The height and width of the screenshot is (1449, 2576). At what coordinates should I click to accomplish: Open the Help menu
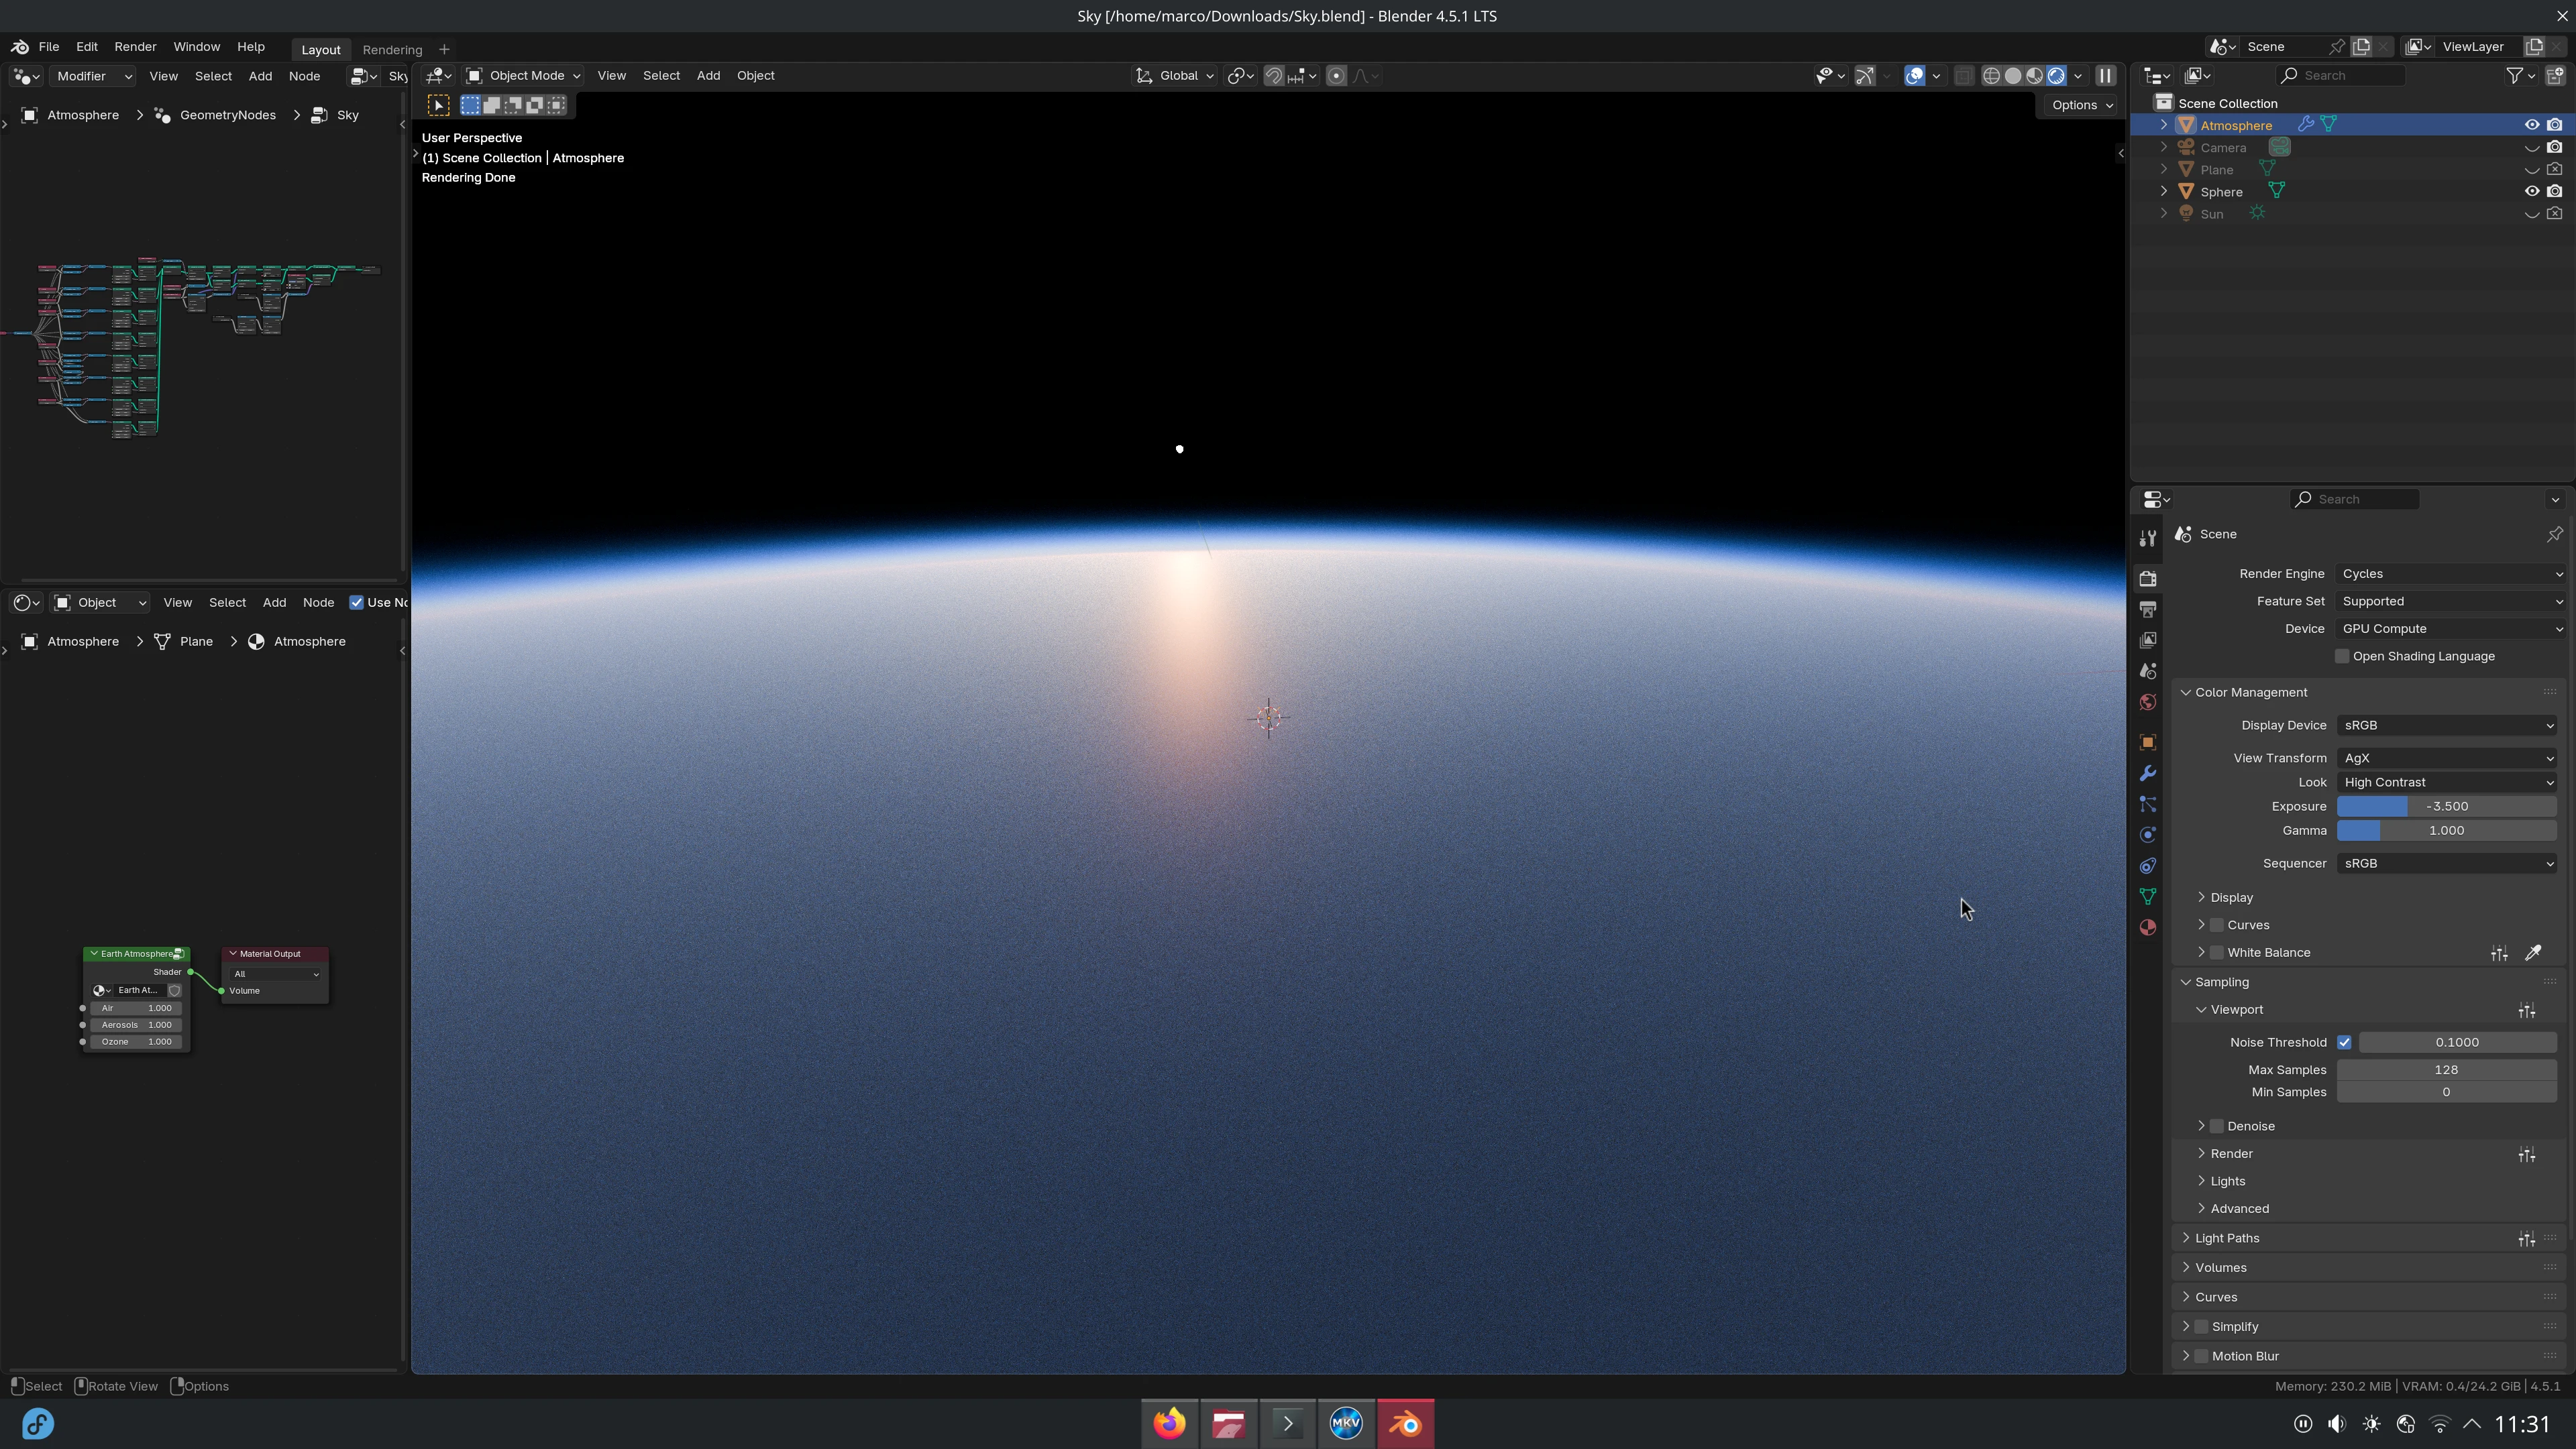click(250, 47)
